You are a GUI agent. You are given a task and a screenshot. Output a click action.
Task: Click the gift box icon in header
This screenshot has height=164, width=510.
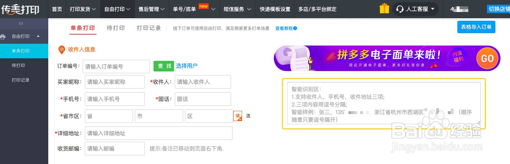[x=384, y=9]
